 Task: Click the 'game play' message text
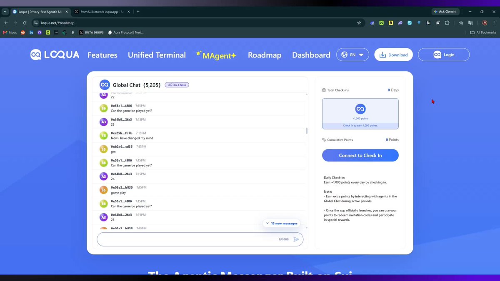(118, 193)
